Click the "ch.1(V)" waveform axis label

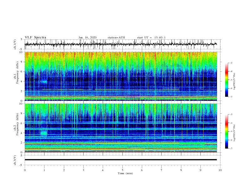click(x=15, y=44)
